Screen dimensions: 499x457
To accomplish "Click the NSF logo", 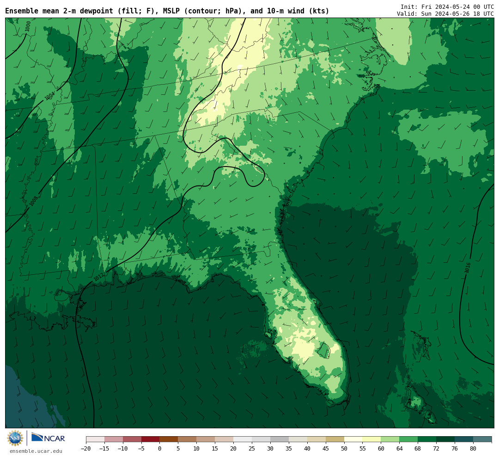I will 15,438.
